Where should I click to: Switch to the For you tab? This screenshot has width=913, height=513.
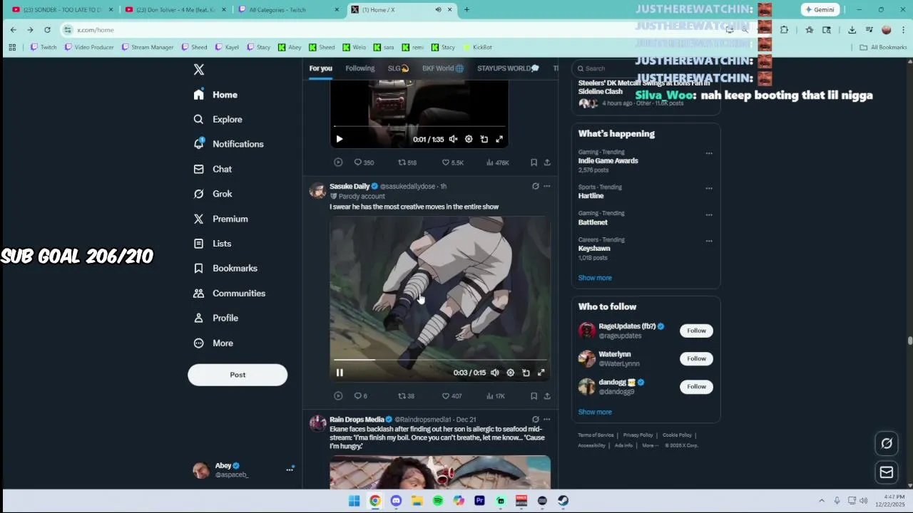pos(320,68)
